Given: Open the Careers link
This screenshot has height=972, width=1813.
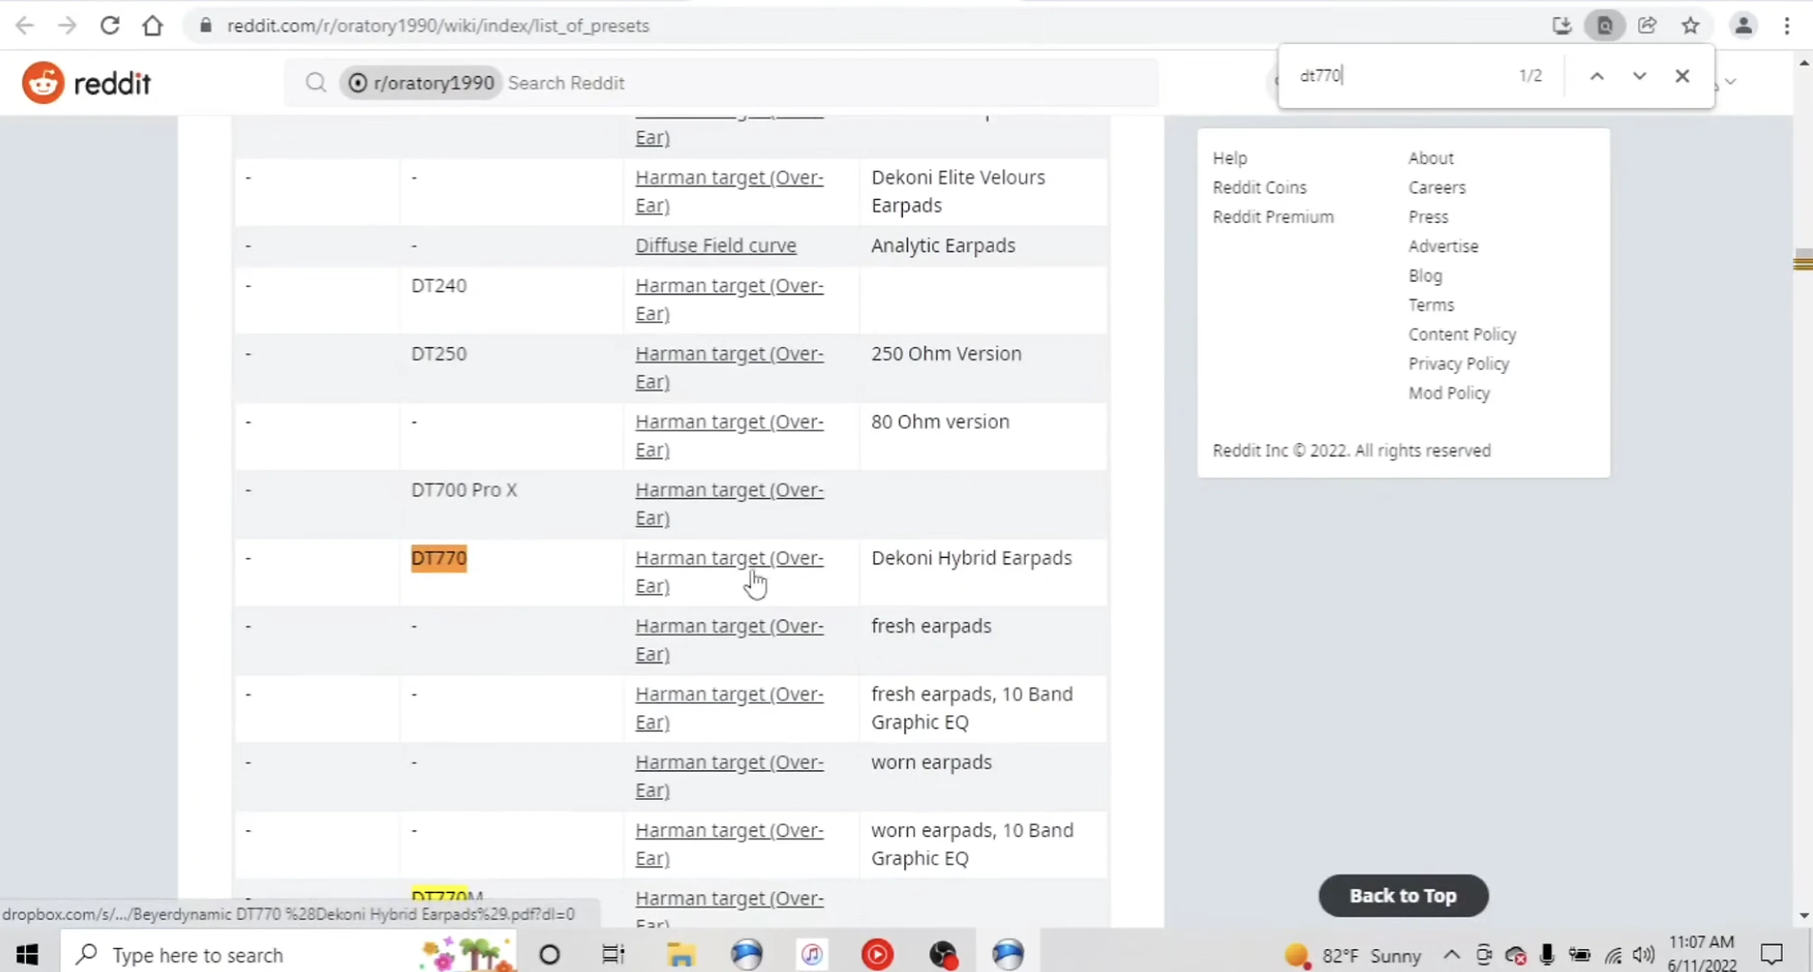Looking at the screenshot, I should pyautogui.click(x=1437, y=187).
